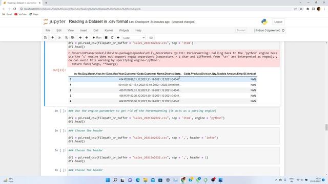Open the Windows Start menu
The height and width of the screenshot is (184, 328).
(x=108, y=180)
